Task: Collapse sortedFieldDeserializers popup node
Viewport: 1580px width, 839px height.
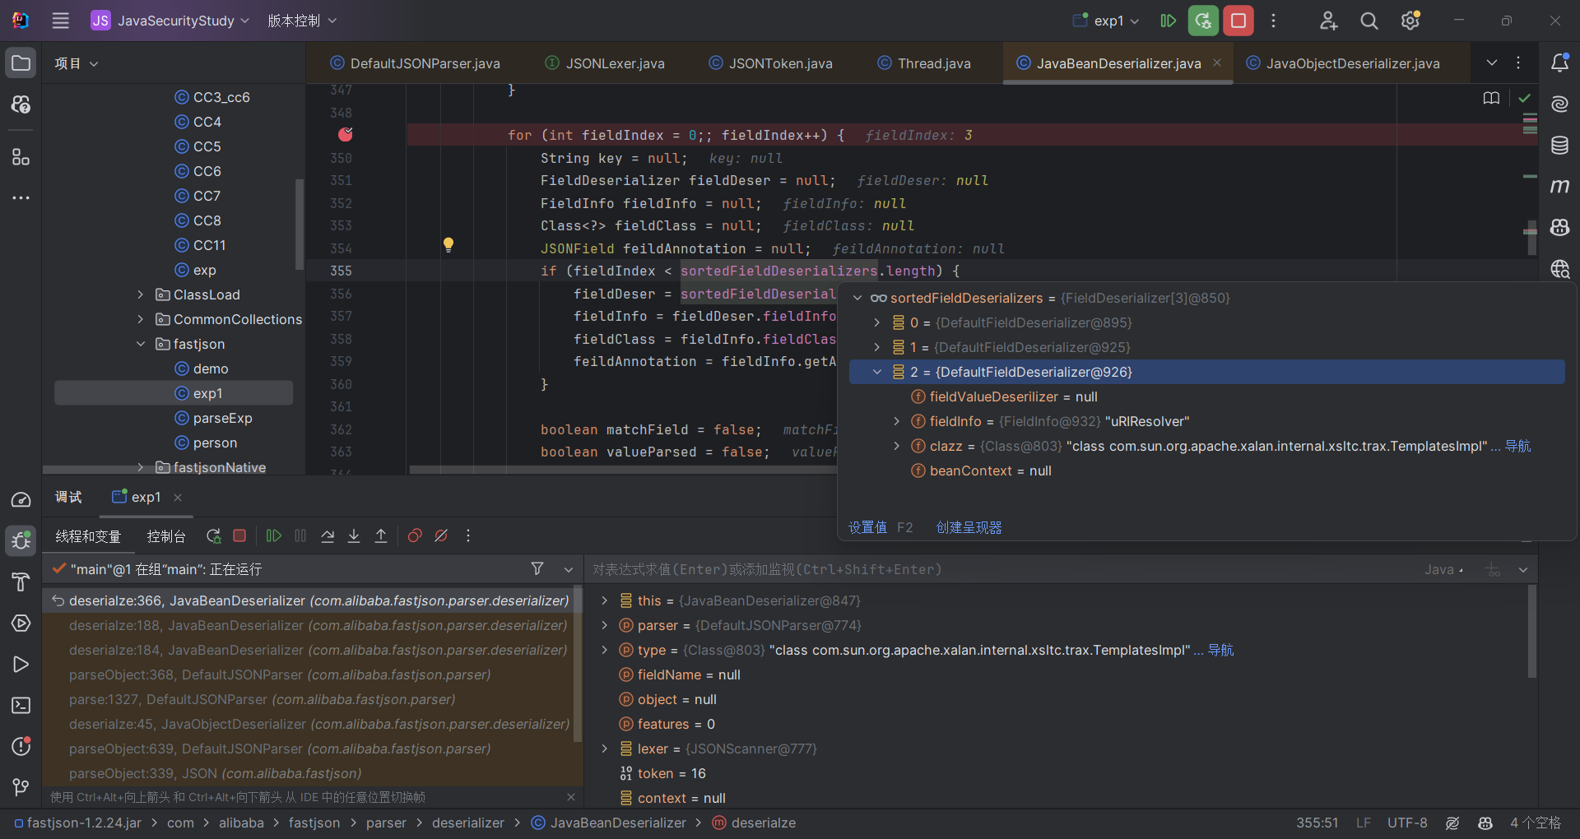Action: pyautogui.click(x=857, y=298)
